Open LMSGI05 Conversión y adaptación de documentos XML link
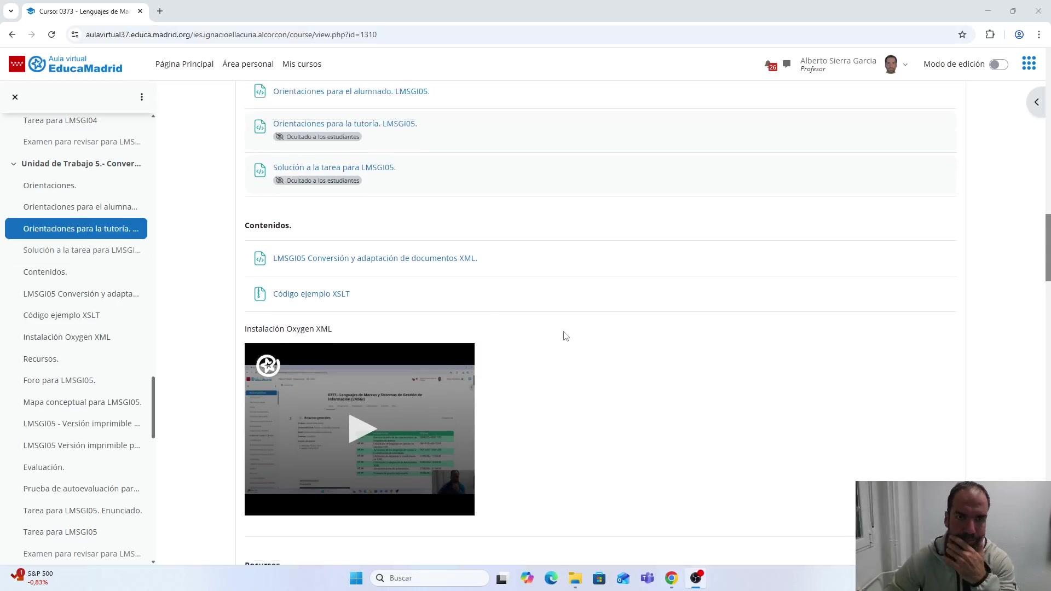The width and height of the screenshot is (1051, 591). [x=374, y=258]
